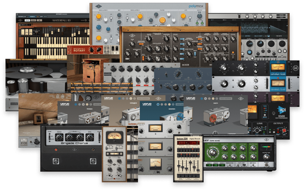305x190 pixels.
Task: Click the VU meter on the silver 1176
Action: pos(278,83)
